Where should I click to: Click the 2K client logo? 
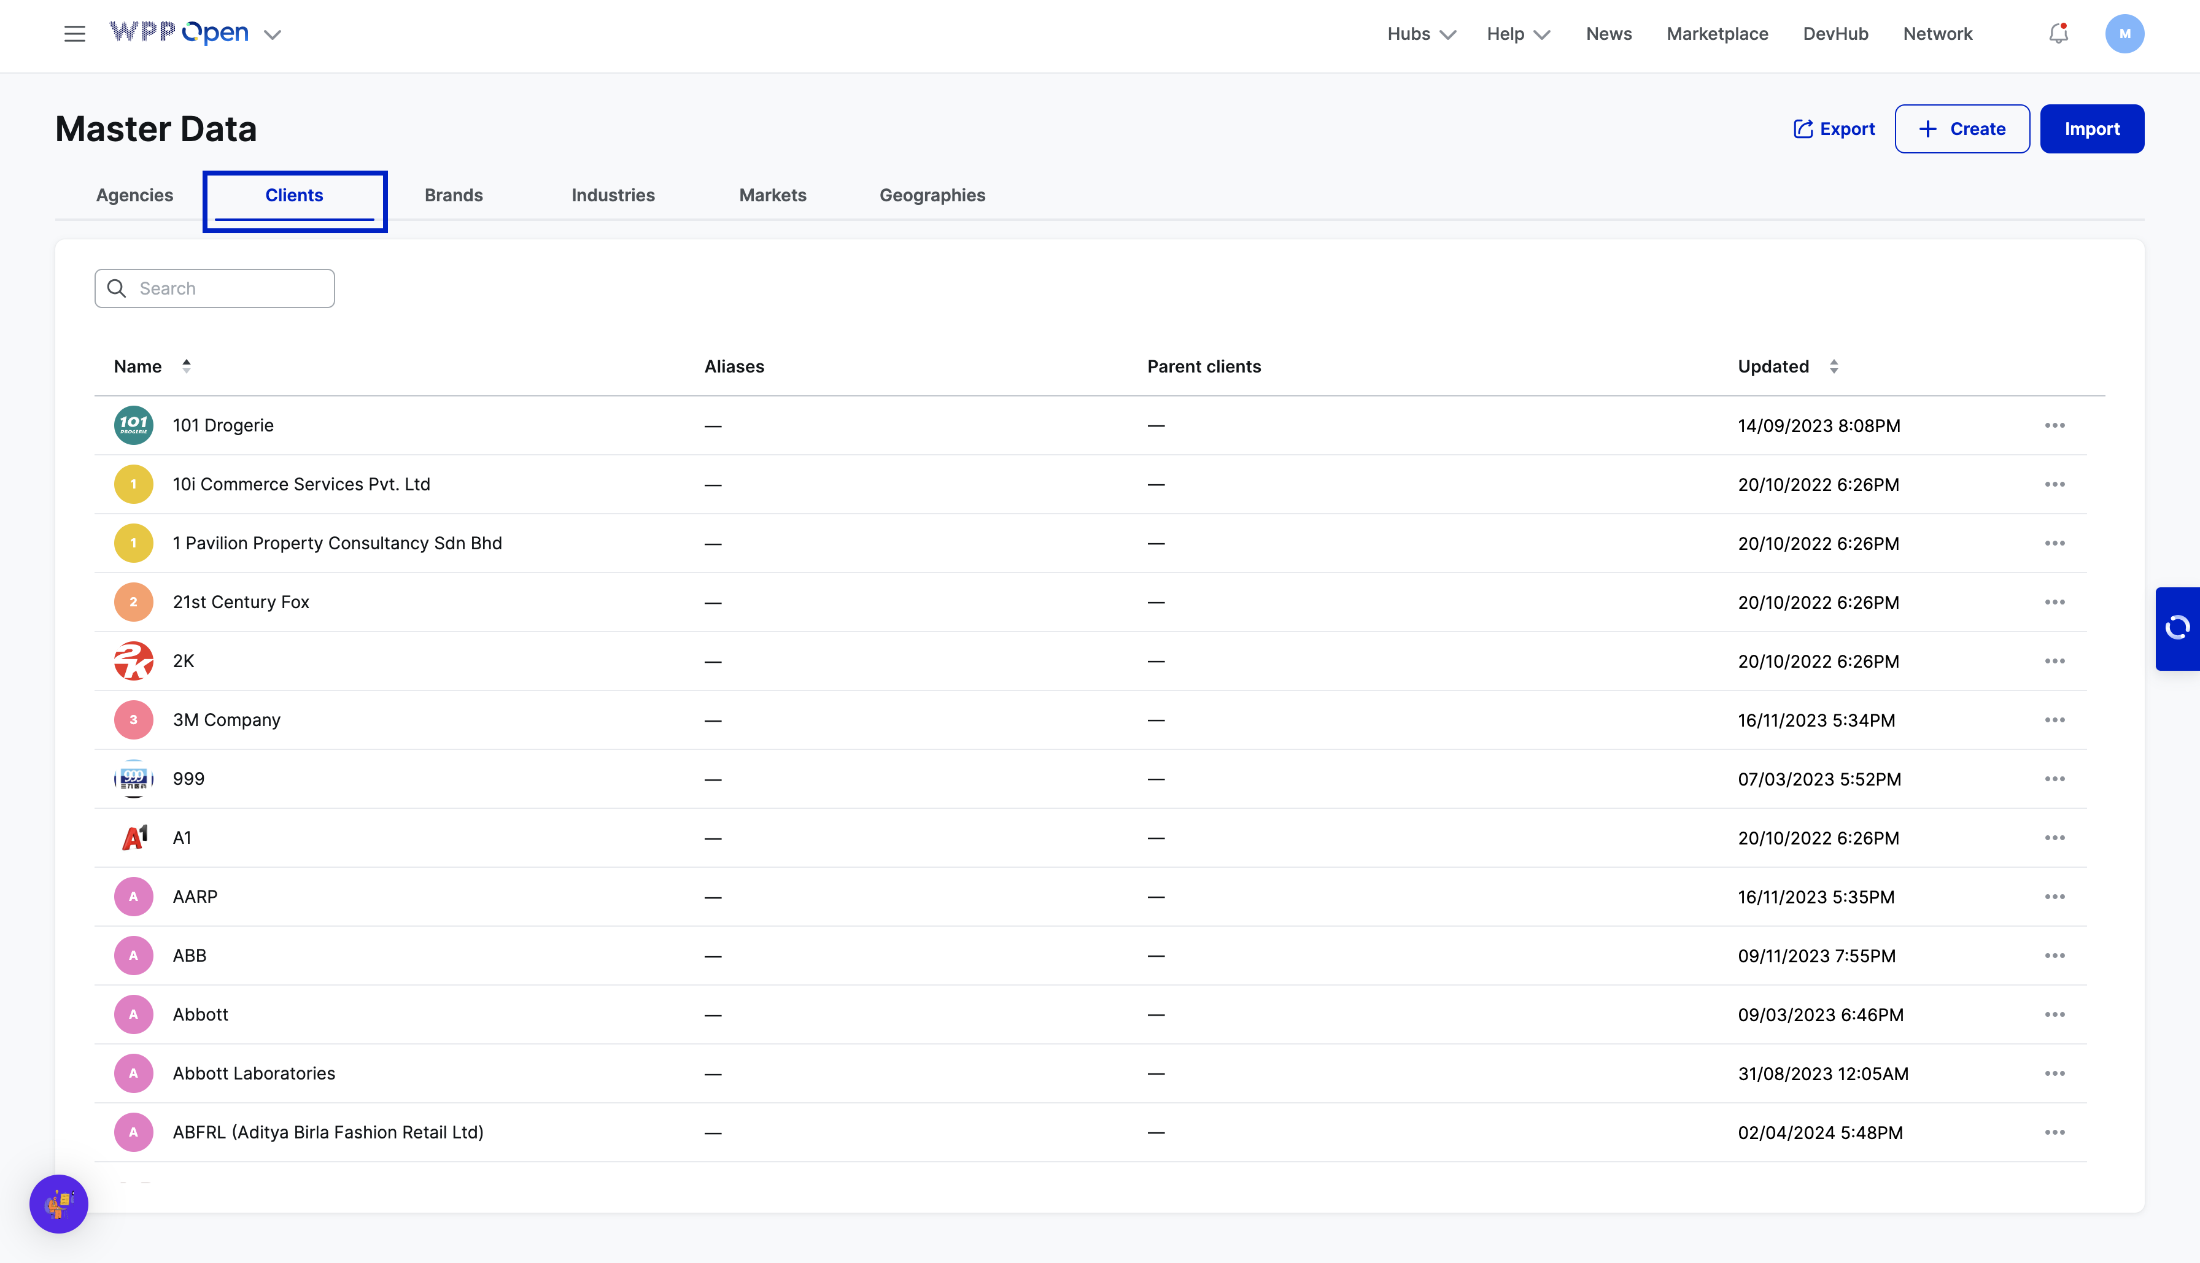pyautogui.click(x=134, y=661)
